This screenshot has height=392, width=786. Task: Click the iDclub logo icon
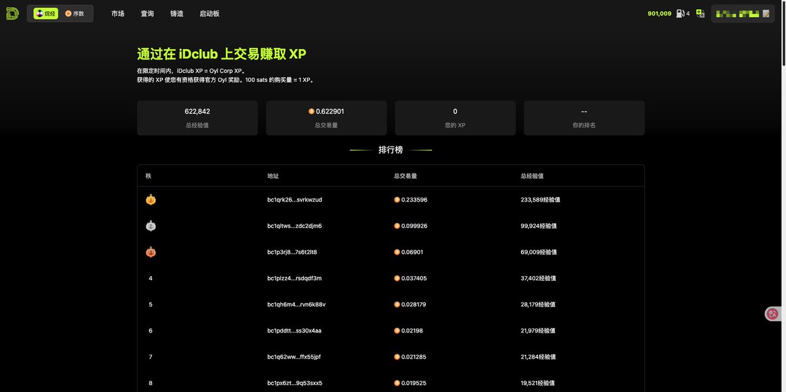point(12,14)
